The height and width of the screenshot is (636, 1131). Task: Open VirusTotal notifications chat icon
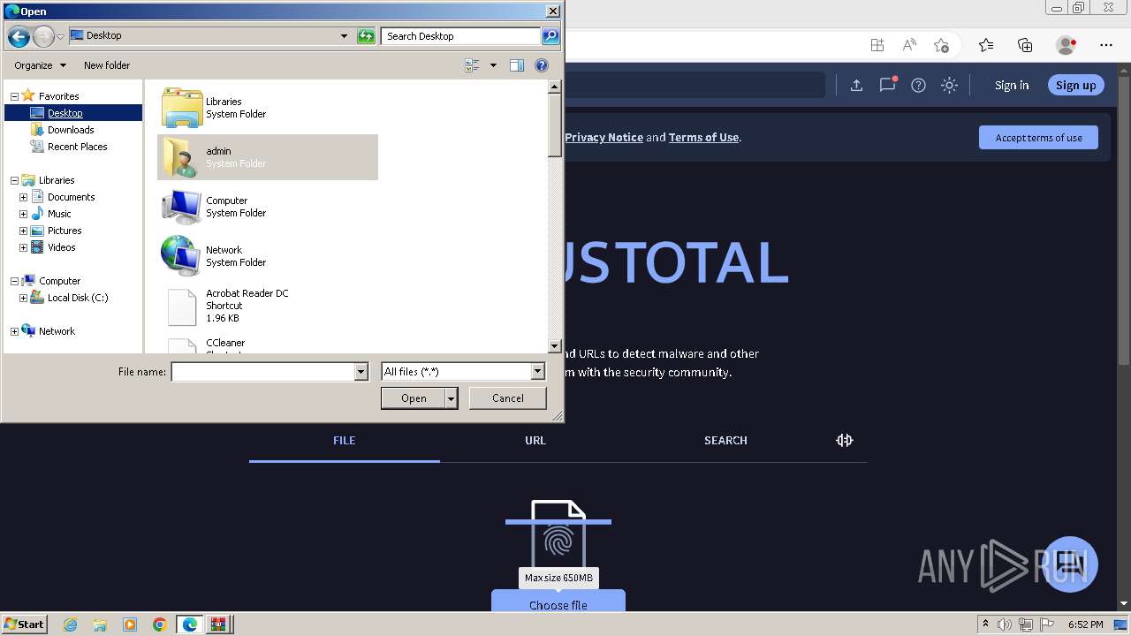click(887, 85)
